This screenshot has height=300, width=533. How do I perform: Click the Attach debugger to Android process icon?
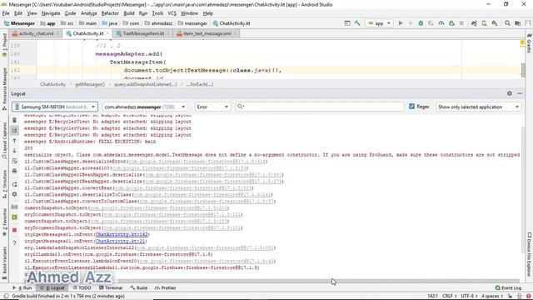(x=451, y=23)
